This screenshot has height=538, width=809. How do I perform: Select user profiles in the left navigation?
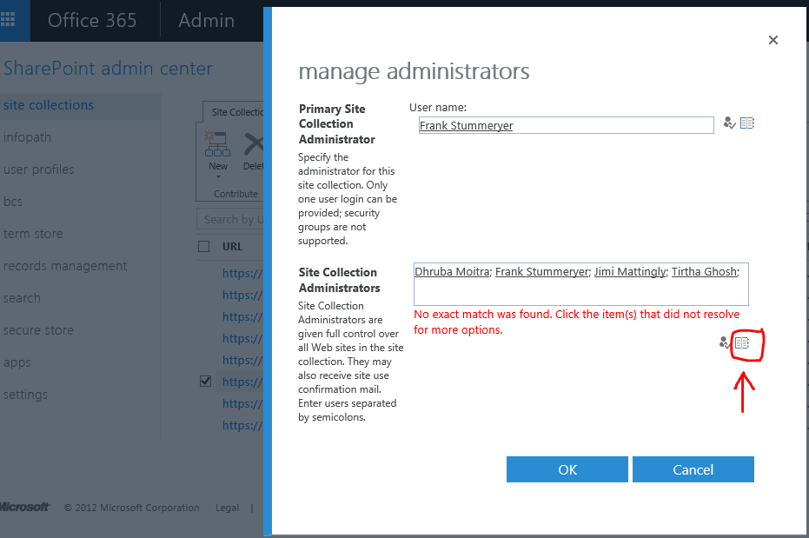tap(39, 169)
